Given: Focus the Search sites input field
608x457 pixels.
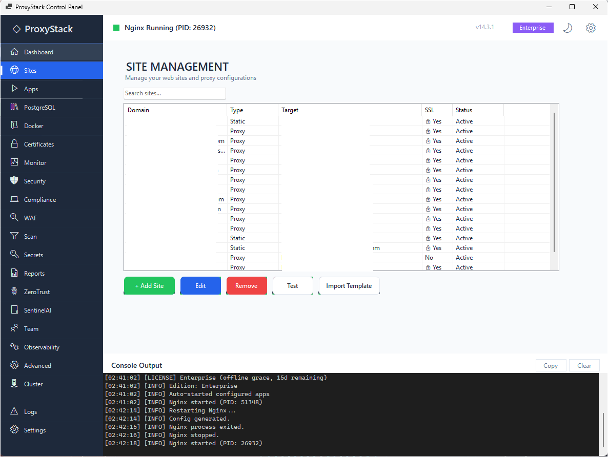Looking at the screenshot, I should pos(174,93).
